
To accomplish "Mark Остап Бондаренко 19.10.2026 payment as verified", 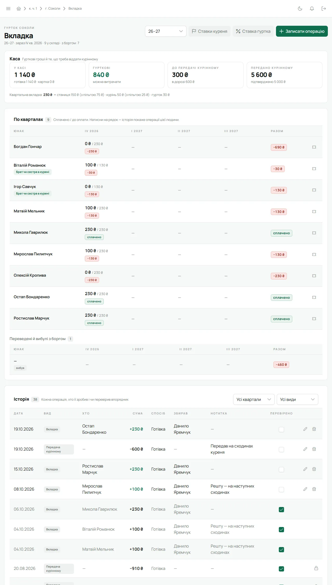I will click(x=281, y=430).
